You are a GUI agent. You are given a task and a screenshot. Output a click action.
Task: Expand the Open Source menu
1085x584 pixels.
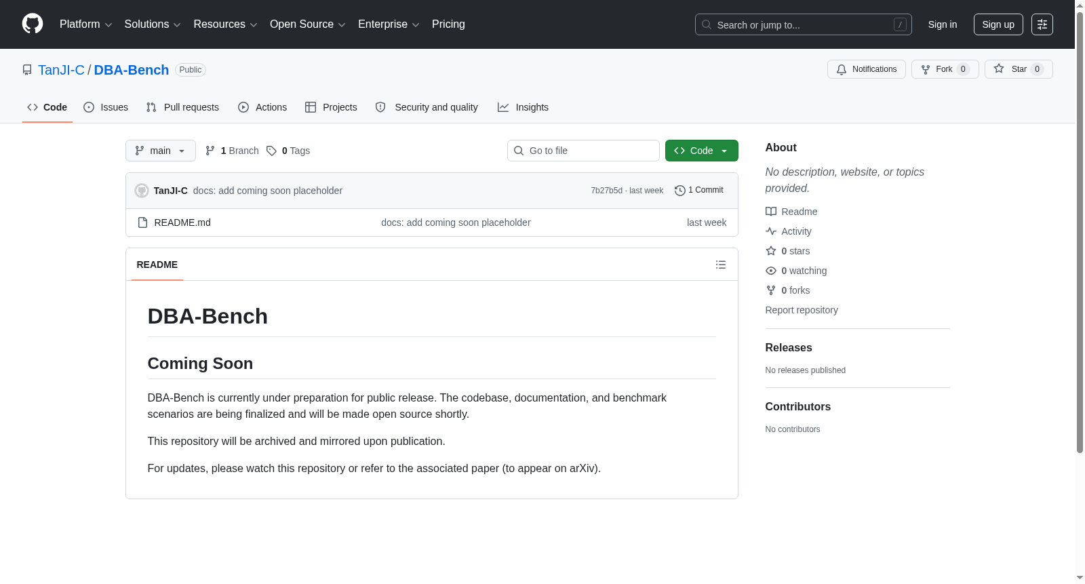tap(308, 24)
